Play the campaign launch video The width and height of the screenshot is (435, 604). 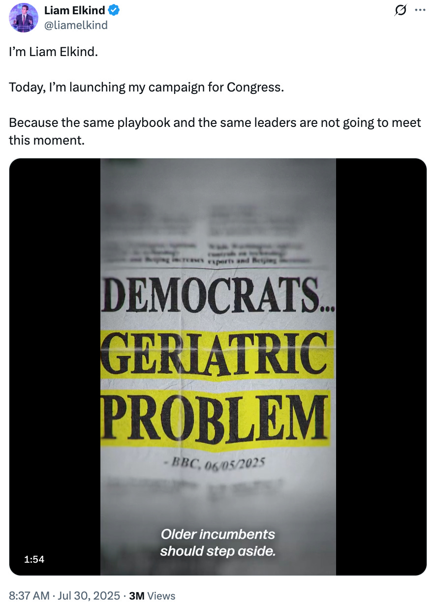click(x=218, y=367)
